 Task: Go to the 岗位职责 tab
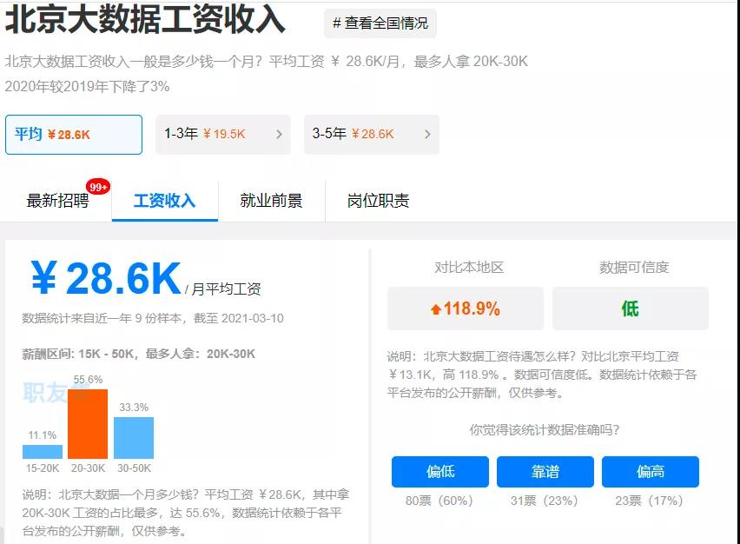pyautogui.click(x=378, y=201)
